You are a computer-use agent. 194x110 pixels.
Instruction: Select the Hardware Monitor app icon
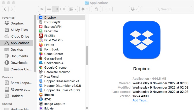[41, 72]
